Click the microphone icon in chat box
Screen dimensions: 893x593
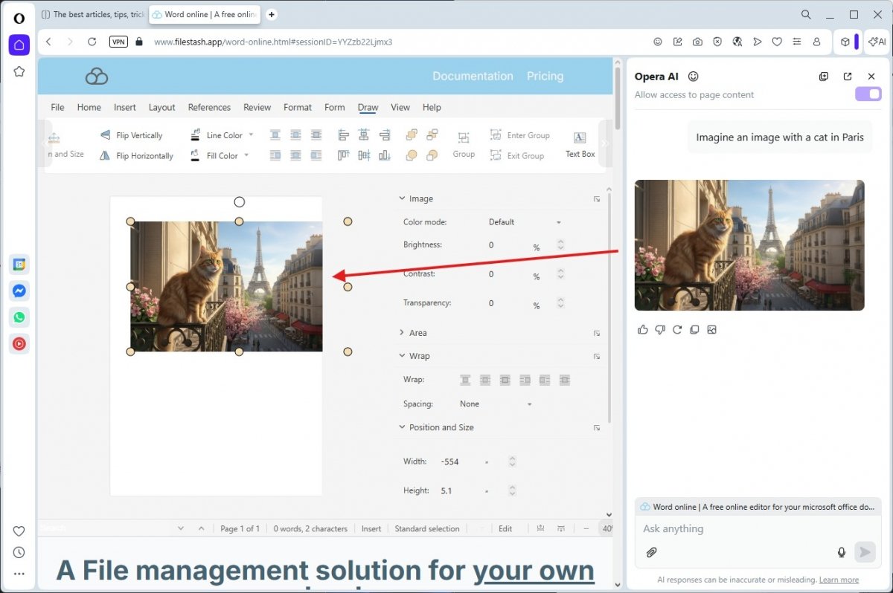coord(842,552)
